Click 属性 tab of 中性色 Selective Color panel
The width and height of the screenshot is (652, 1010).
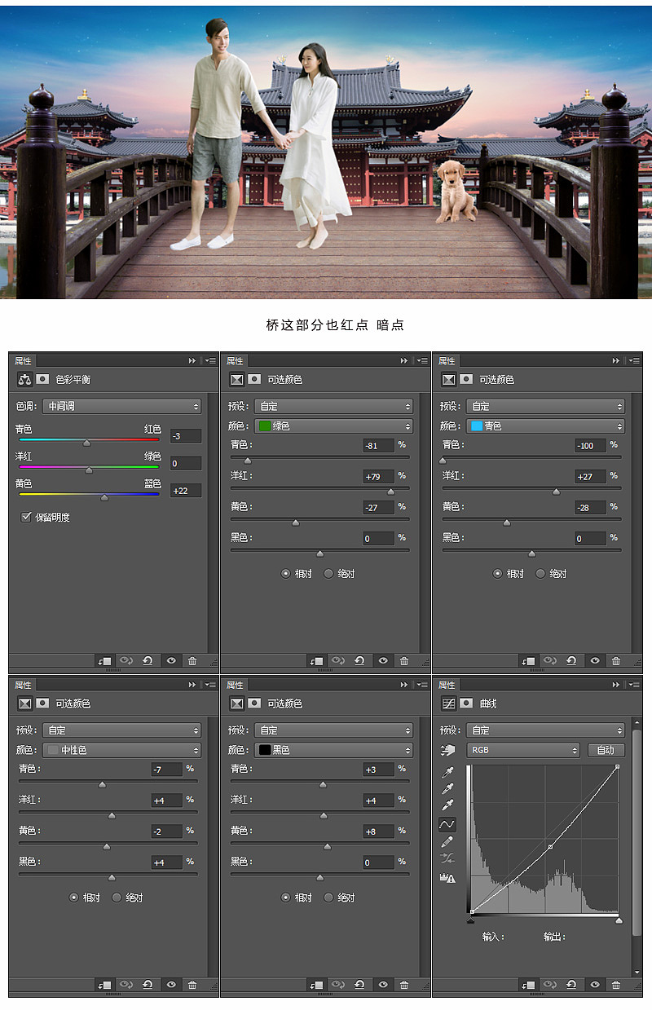click(23, 685)
